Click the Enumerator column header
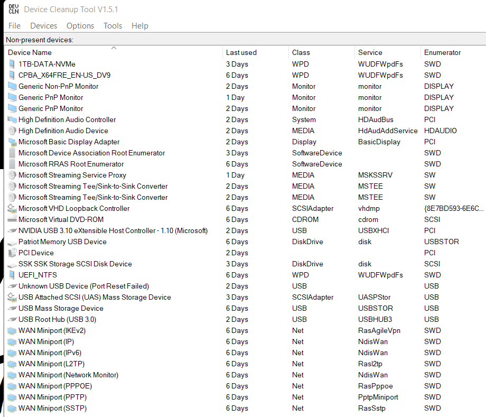The width and height of the screenshot is (486, 417). (x=442, y=52)
